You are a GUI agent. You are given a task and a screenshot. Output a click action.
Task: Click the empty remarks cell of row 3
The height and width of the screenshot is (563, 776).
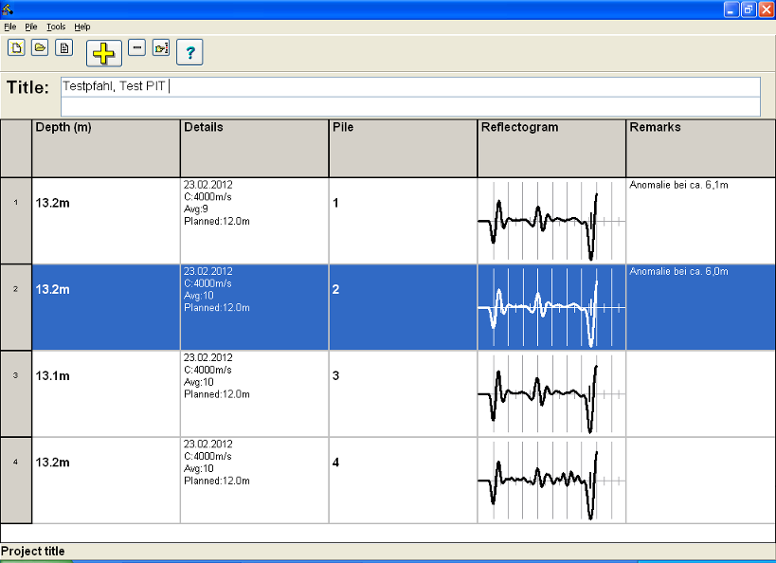click(x=701, y=393)
